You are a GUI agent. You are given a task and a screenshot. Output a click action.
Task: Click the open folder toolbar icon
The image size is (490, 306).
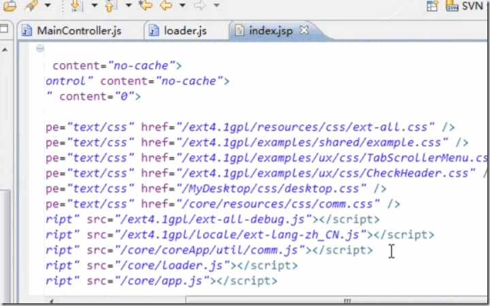(9, 5)
